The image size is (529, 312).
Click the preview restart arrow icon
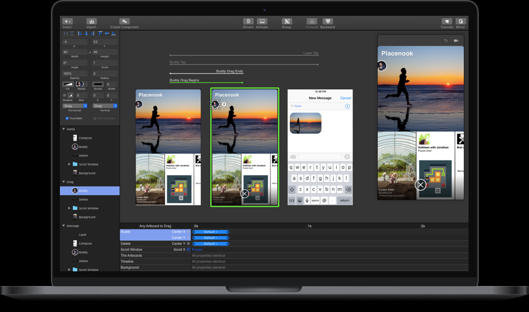446,41
